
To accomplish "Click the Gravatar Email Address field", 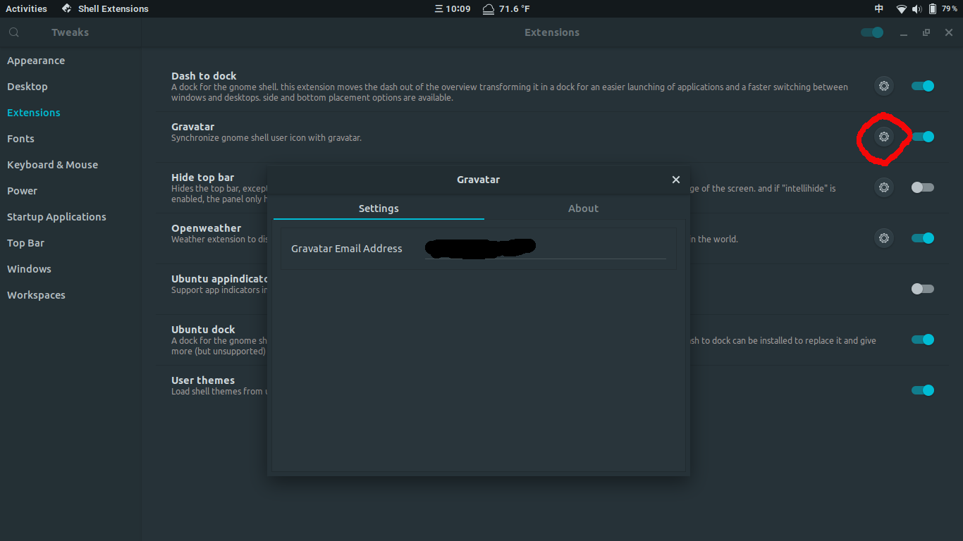I will click(x=545, y=248).
